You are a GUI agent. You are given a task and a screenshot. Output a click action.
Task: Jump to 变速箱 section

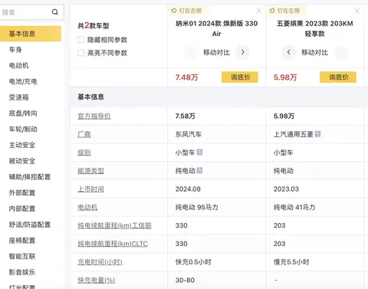[x=19, y=97]
